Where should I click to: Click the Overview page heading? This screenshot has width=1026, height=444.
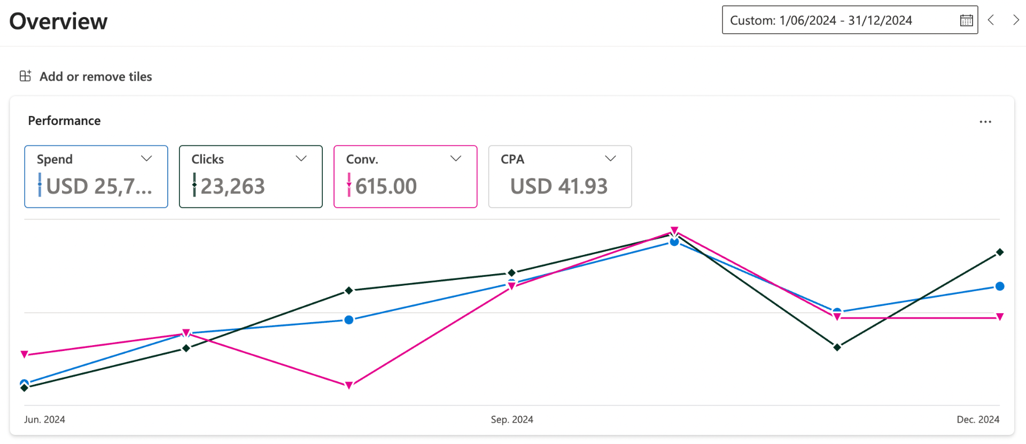click(x=58, y=21)
